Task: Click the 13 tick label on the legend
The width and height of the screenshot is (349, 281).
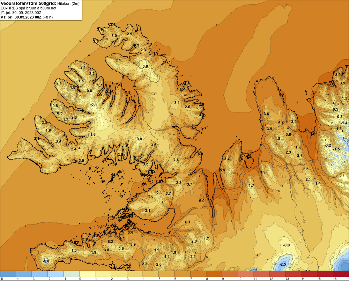Action: [287, 279]
